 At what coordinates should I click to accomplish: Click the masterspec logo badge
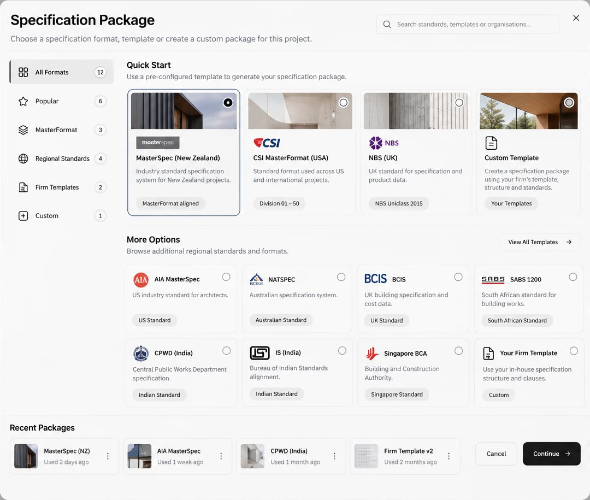click(158, 143)
